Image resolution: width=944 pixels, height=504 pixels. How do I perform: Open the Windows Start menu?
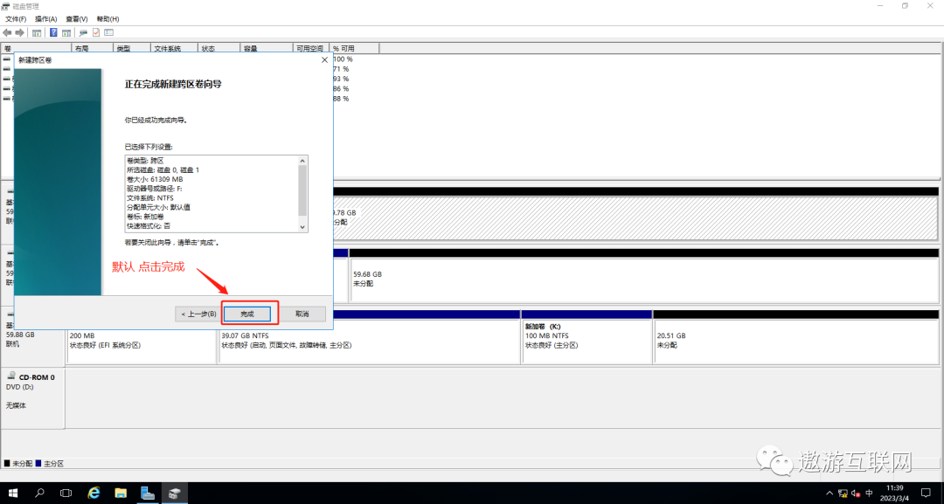click(x=12, y=494)
